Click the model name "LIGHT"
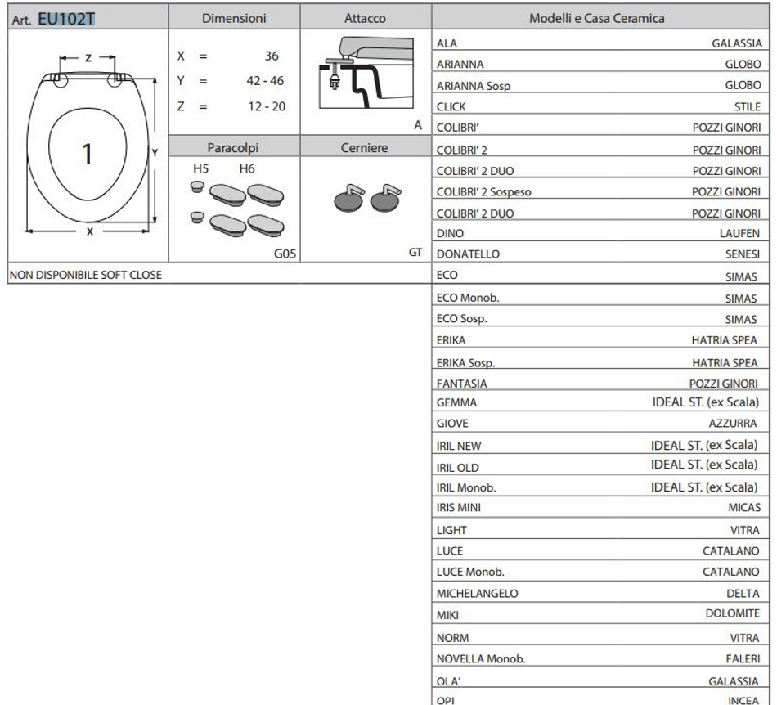777x705 pixels. coord(451,531)
